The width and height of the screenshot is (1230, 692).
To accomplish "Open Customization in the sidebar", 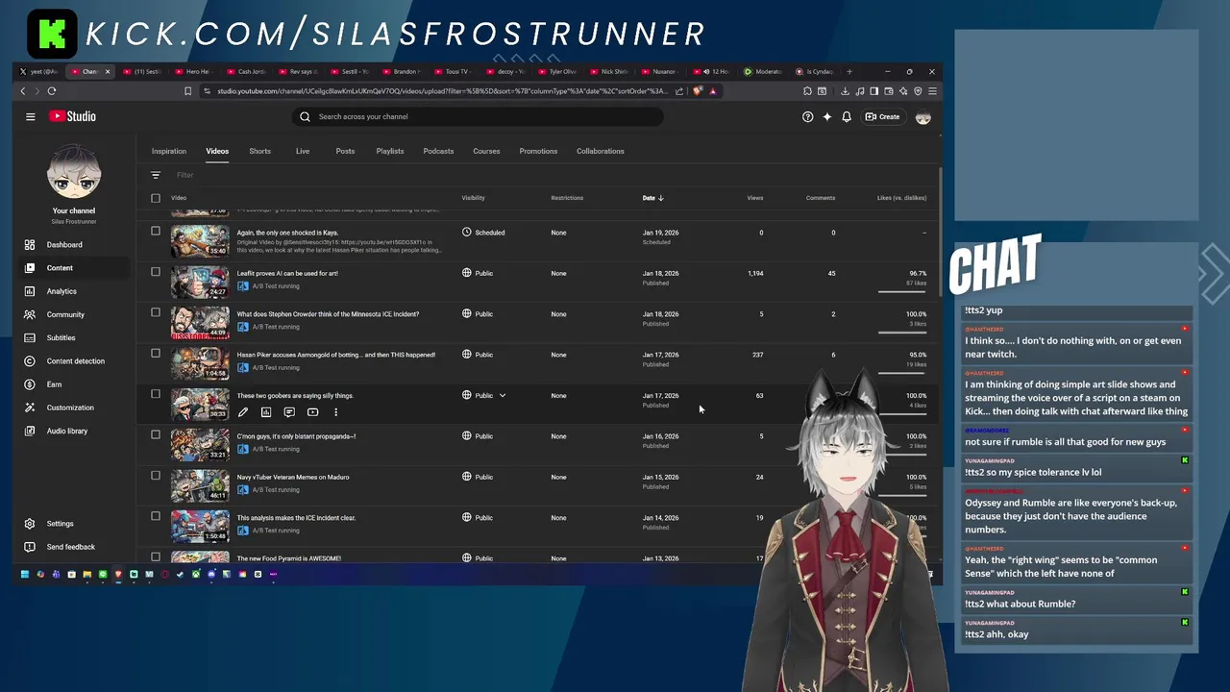I will (x=70, y=408).
